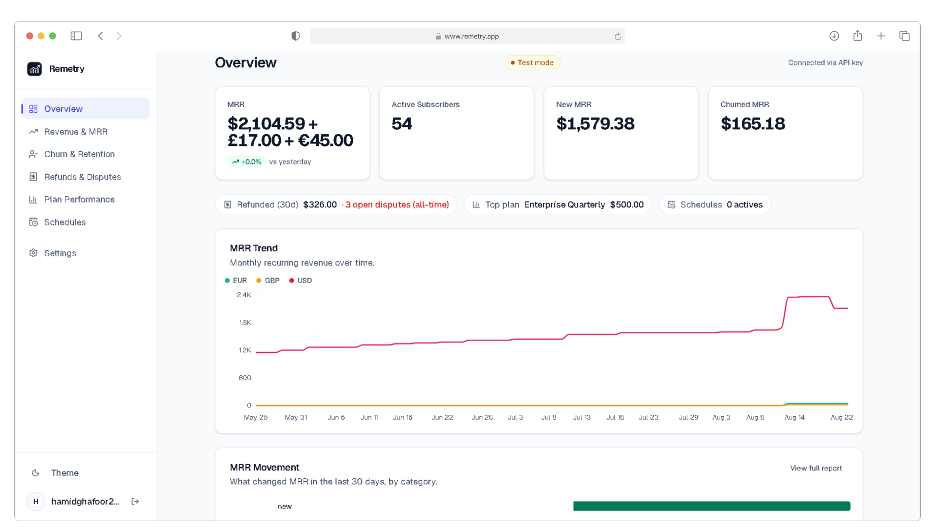This screenshot has height=527, width=937.
Task: Click the Remetry logo icon
Action: [x=34, y=69]
